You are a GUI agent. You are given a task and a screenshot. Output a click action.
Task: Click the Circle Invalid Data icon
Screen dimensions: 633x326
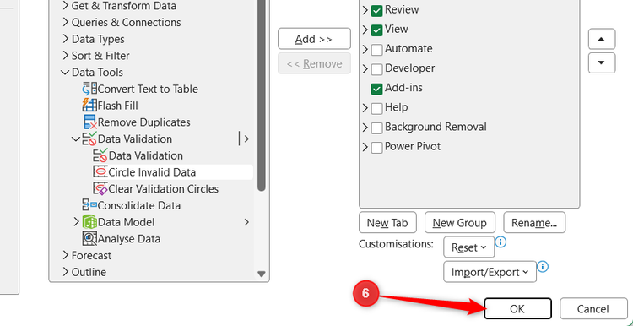click(x=100, y=172)
